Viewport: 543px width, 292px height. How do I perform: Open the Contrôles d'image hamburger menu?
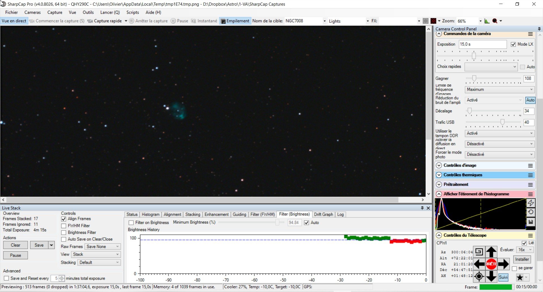click(x=531, y=165)
